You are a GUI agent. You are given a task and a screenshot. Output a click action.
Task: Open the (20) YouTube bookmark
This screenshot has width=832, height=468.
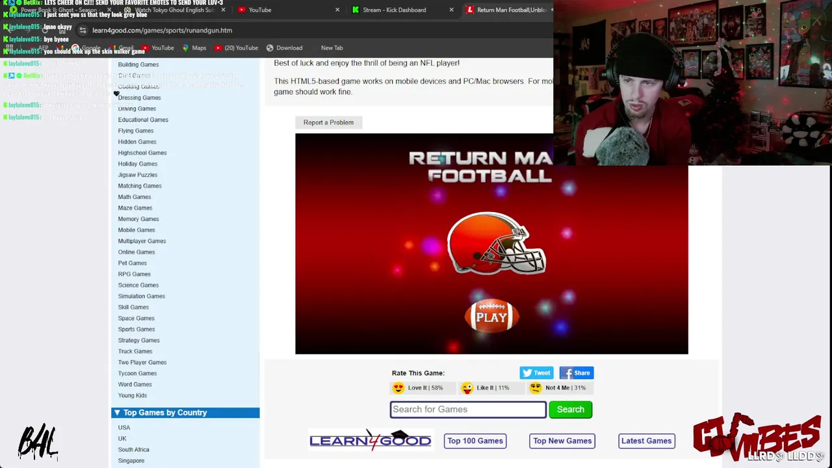(x=237, y=47)
